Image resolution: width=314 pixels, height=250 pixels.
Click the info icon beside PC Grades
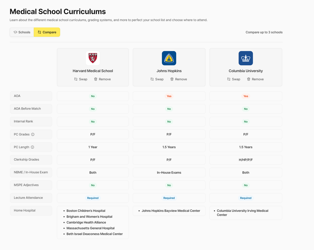click(33, 135)
